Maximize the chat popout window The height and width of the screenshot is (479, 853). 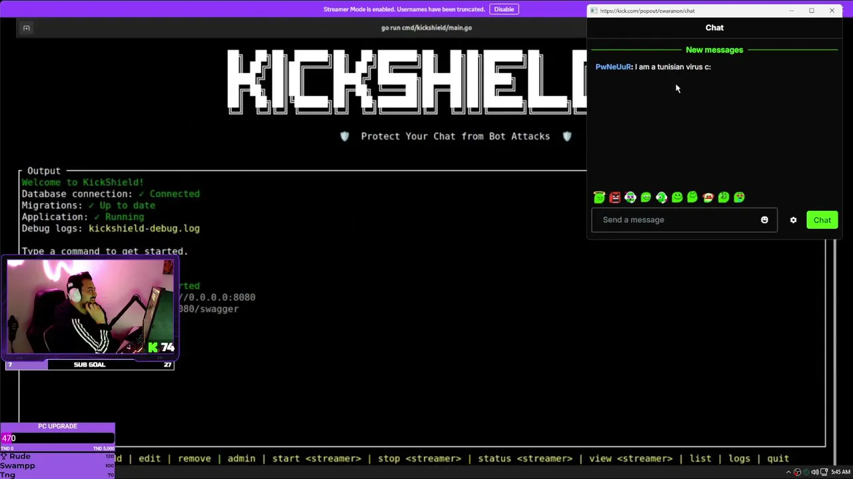point(812,11)
